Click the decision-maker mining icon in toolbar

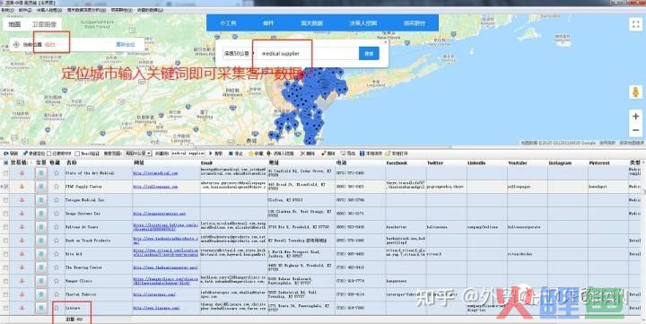click(269, 153)
